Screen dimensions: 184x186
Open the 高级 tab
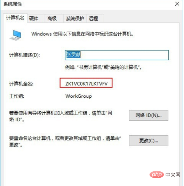[x=52, y=18]
